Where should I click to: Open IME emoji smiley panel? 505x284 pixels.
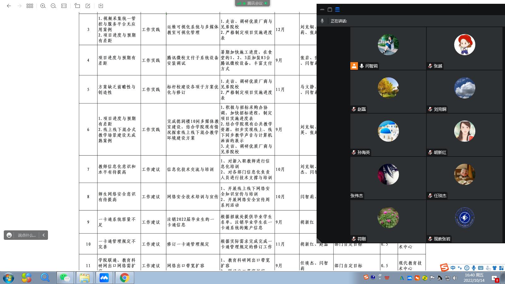pos(467,268)
